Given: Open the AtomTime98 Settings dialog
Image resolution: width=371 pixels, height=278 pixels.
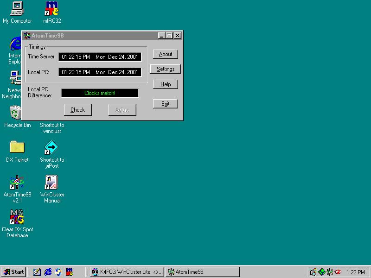Looking at the screenshot, I should (166, 69).
